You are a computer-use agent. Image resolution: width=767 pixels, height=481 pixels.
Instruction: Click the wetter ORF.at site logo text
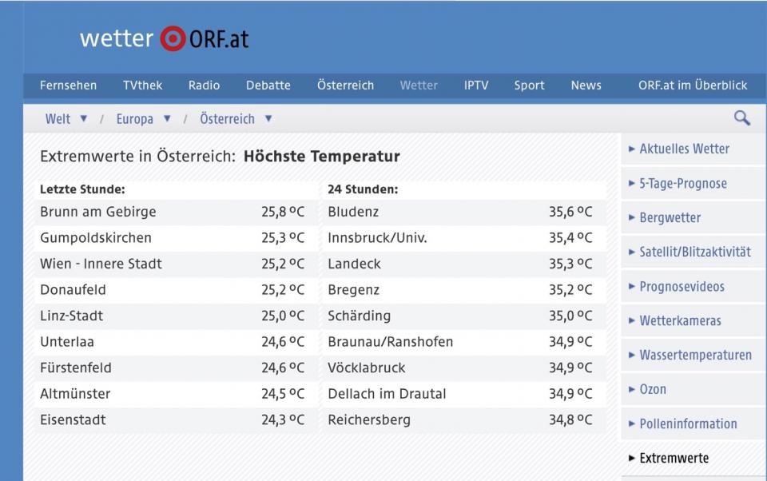pyautogui.click(x=164, y=38)
